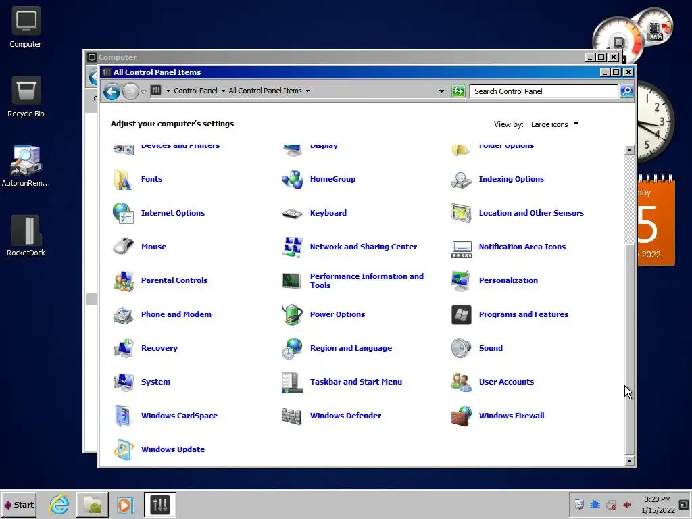Open the Region and Language globe icon

tap(292, 348)
